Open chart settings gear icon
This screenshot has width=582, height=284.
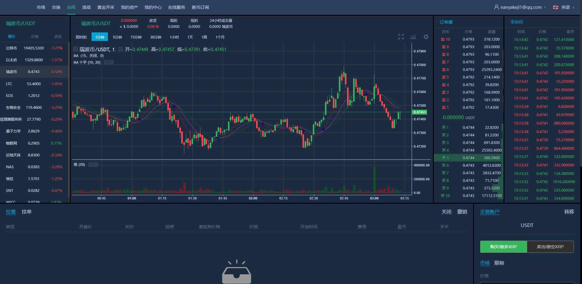point(426,37)
